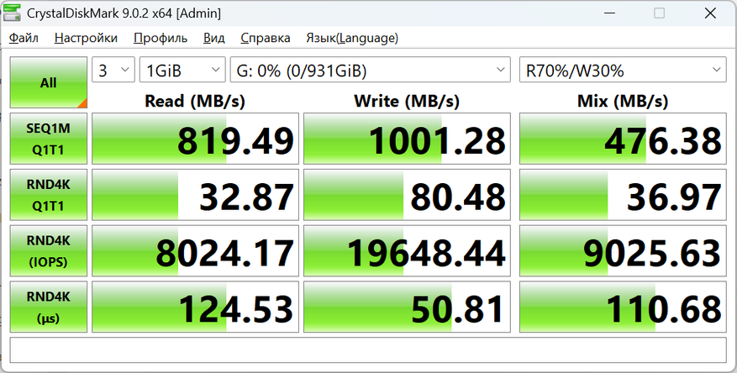The height and width of the screenshot is (373, 737).
Task: Click the Write (MB/s) column header
Action: 407,101
